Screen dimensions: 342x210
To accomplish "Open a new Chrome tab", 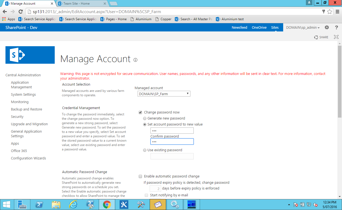I will tap(113, 4).
